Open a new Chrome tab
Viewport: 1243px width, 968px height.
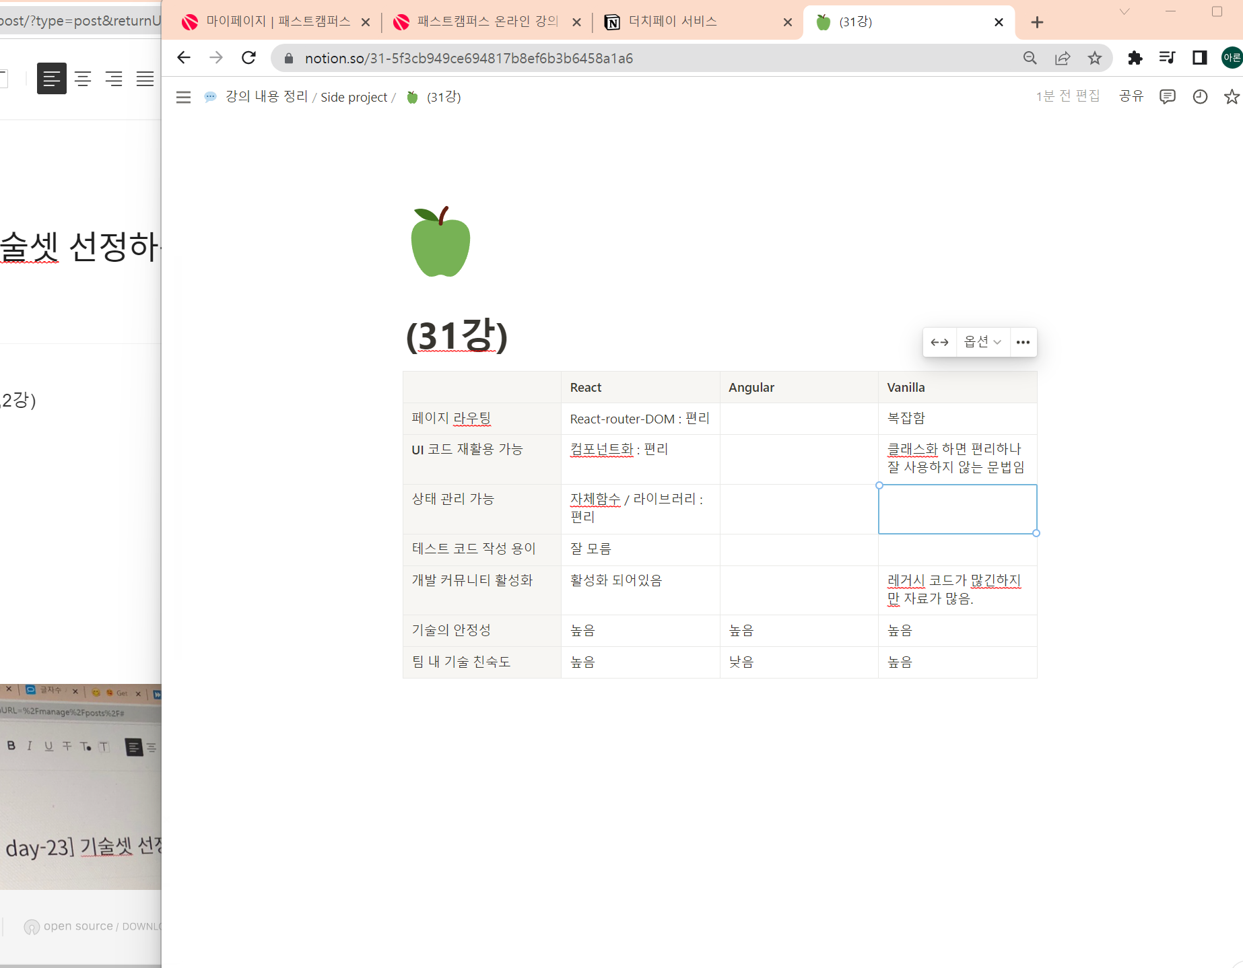click(1037, 22)
